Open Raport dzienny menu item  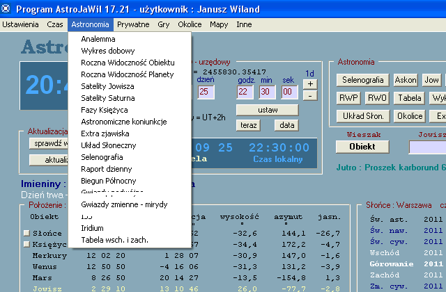(x=130, y=169)
